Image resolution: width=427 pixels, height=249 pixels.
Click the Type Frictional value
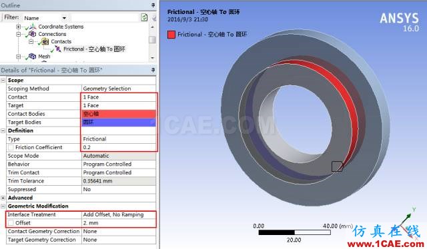pos(119,139)
